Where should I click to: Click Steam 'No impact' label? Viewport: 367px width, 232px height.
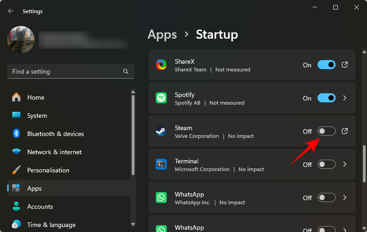point(241,136)
